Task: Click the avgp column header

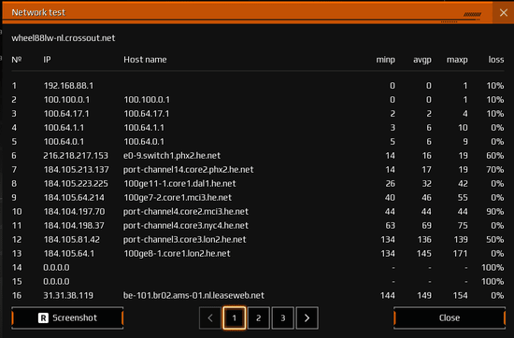Action: [x=421, y=60]
